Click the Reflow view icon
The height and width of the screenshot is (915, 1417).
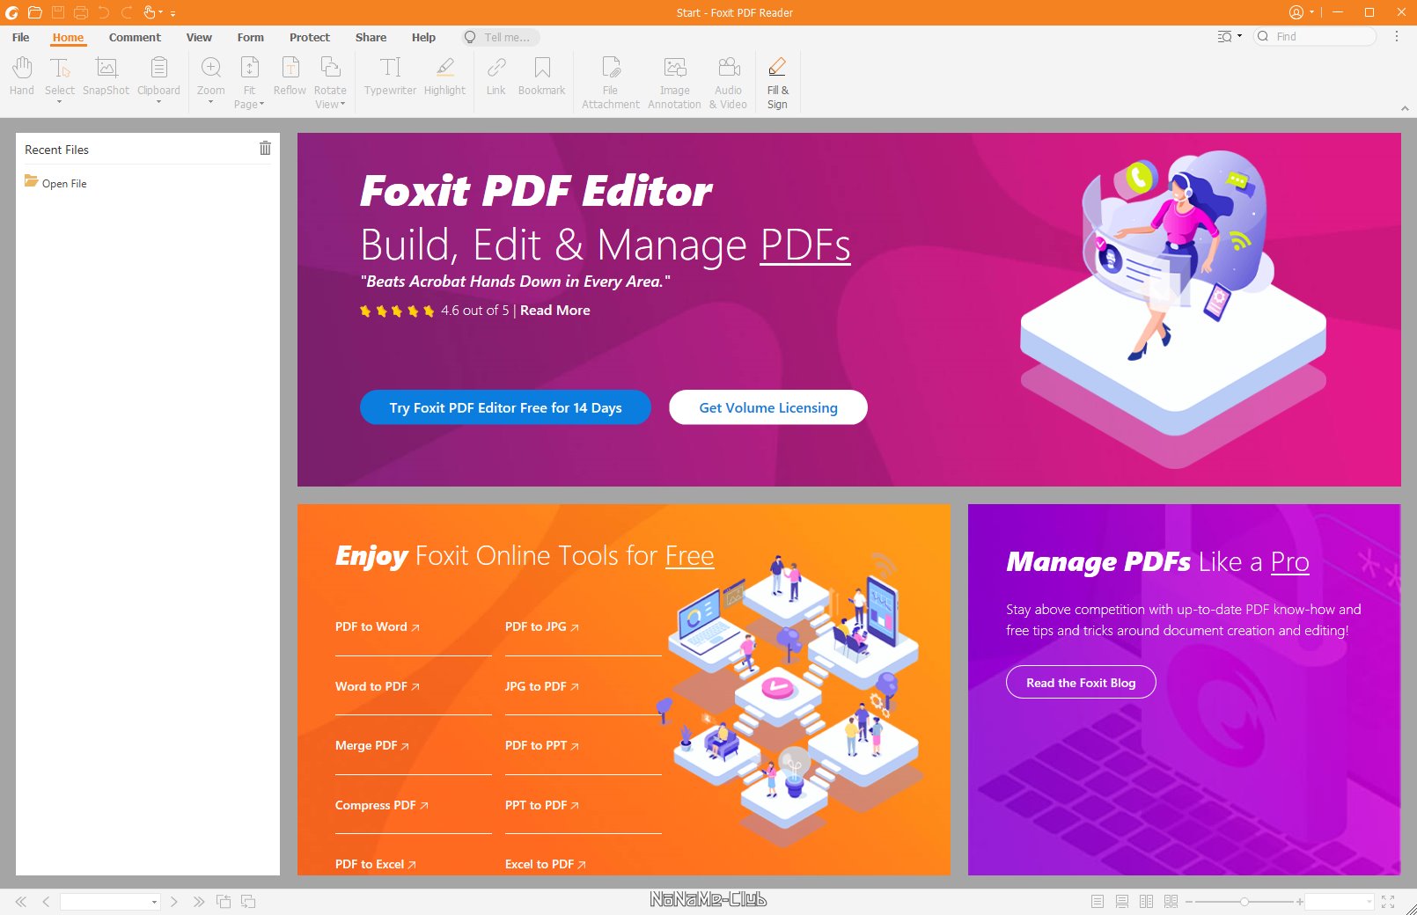click(290, 76)
